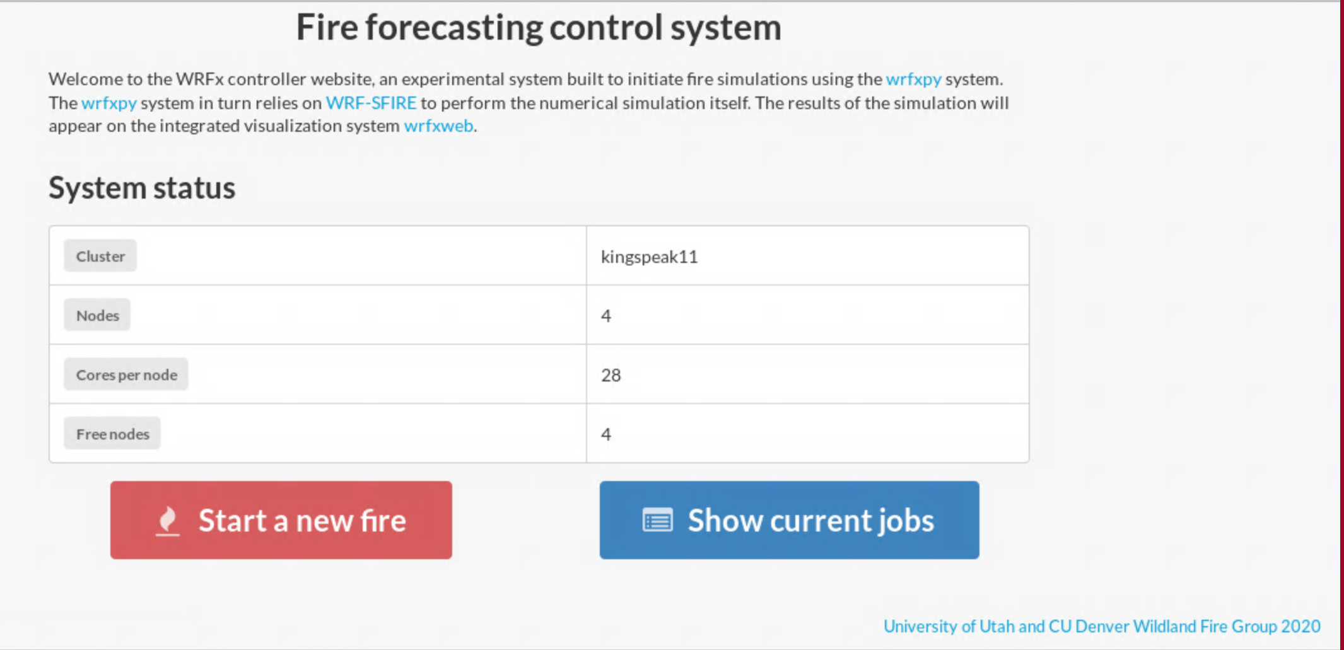The width and height of the screenshot is (1344, 650).
Task: Select the Cluster label badge
Action: pos(100,256)
